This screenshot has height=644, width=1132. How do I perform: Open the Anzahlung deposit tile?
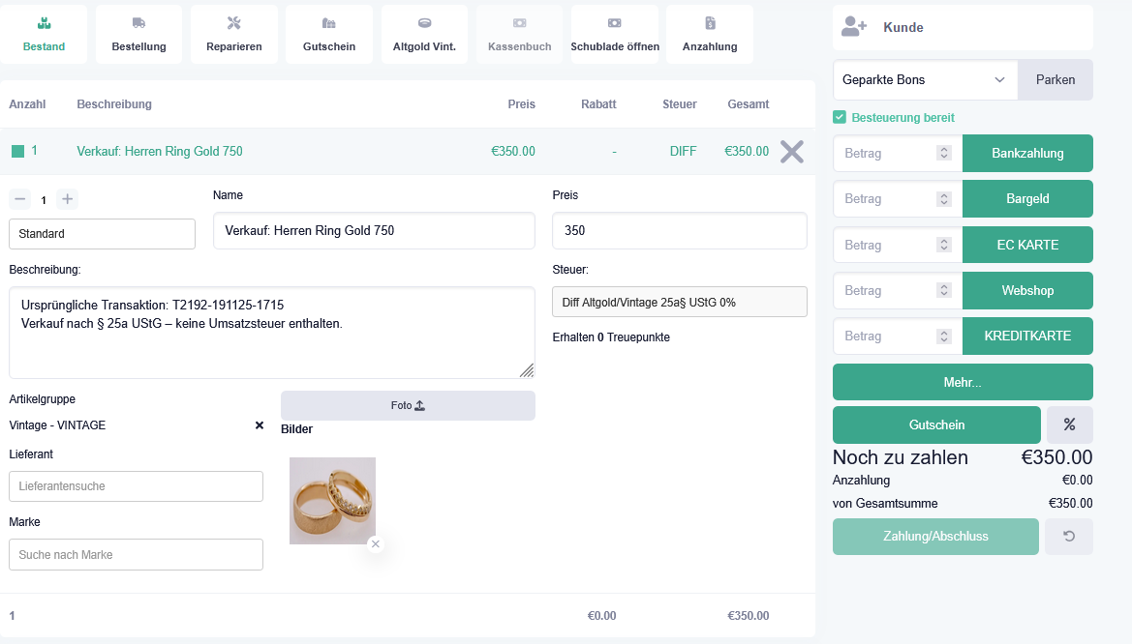710,35
